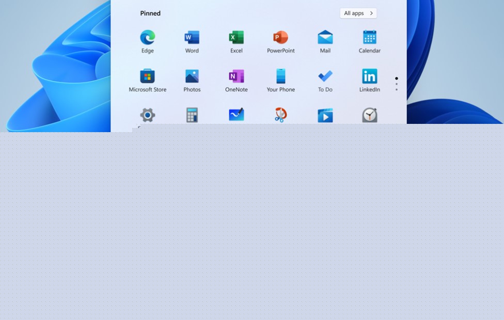Open Microsoft Store
The image size is (504, 320).
[x=148, y=76]
